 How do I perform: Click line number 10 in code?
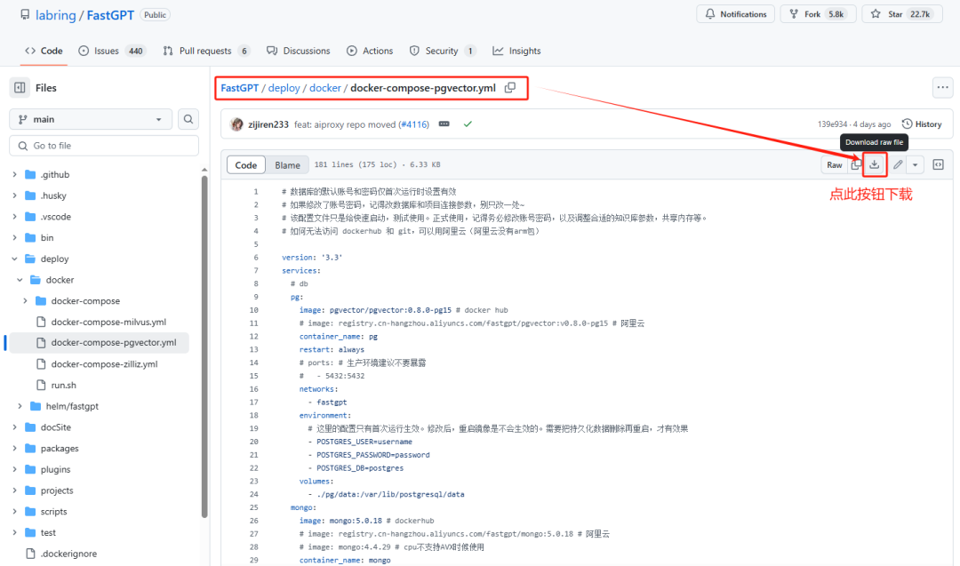pos(253,310)
